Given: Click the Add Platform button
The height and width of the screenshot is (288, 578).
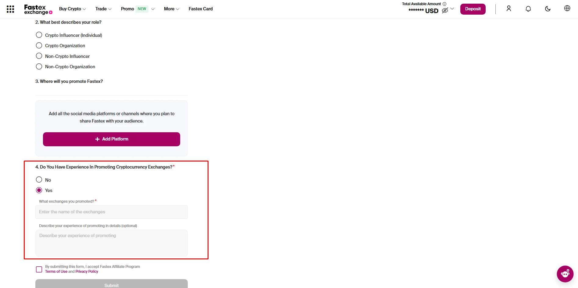Looking at the screenshot, I should (112, 139).
